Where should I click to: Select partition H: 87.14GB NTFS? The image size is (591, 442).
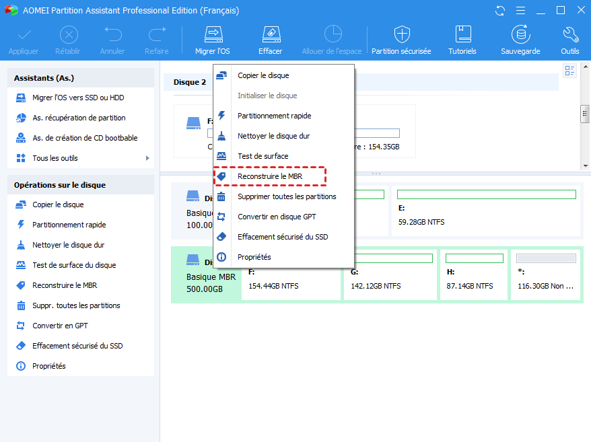[x=474, y=274]
